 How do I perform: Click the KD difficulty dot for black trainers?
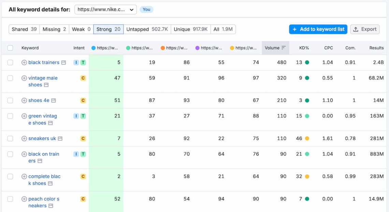(307, 62)
